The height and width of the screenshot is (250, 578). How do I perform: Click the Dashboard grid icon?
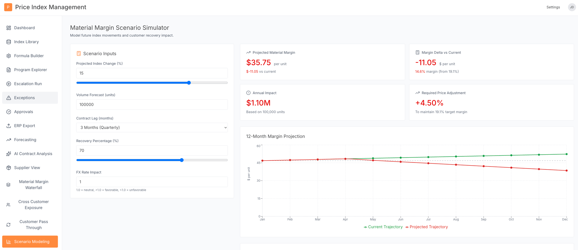(9, 28)
